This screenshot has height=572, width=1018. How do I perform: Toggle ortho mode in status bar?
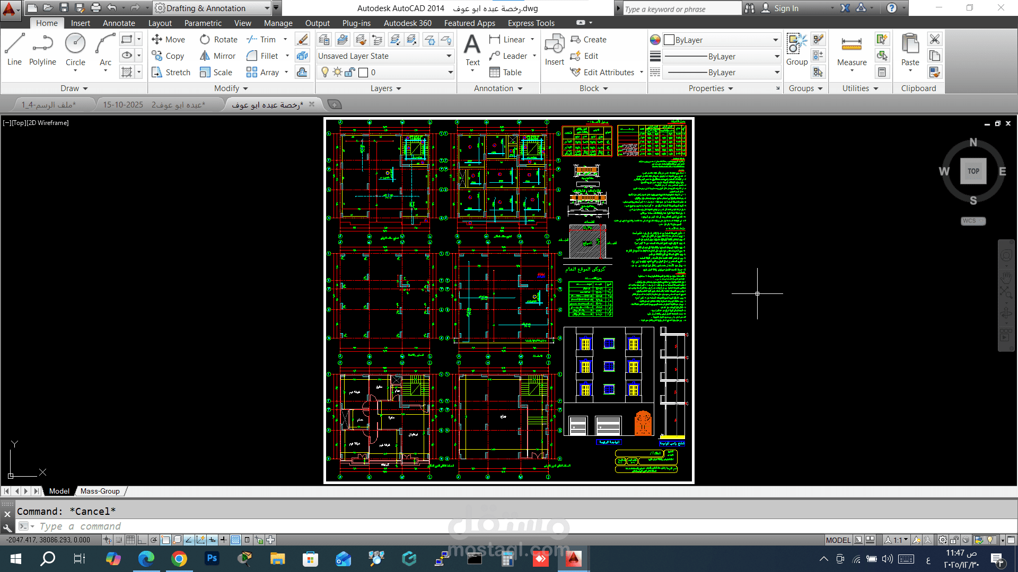142,540
